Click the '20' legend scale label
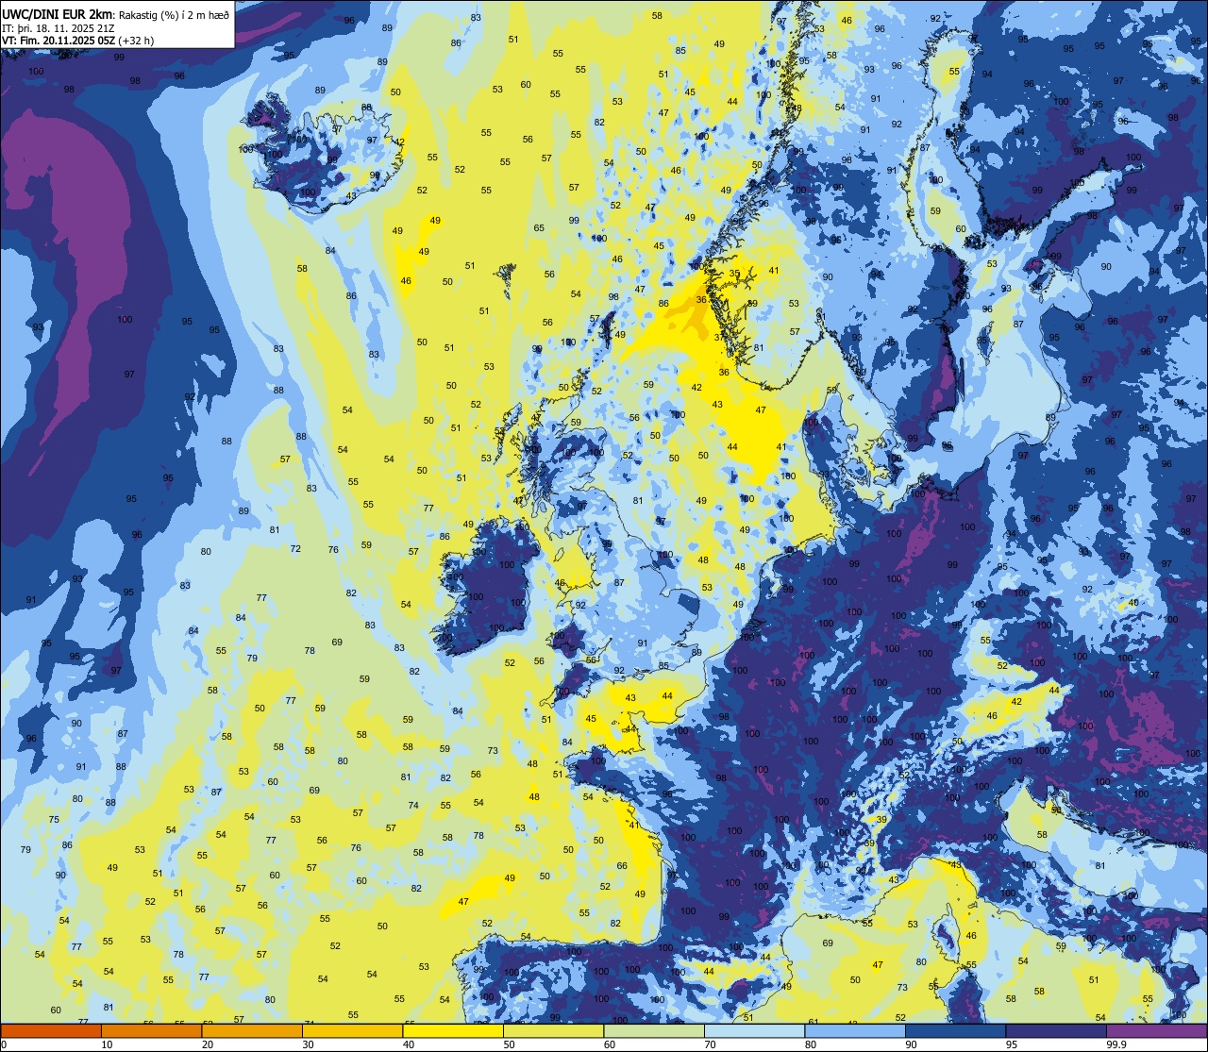The height and width of the screenshot is (1052, 1208). click(208, 1044)
